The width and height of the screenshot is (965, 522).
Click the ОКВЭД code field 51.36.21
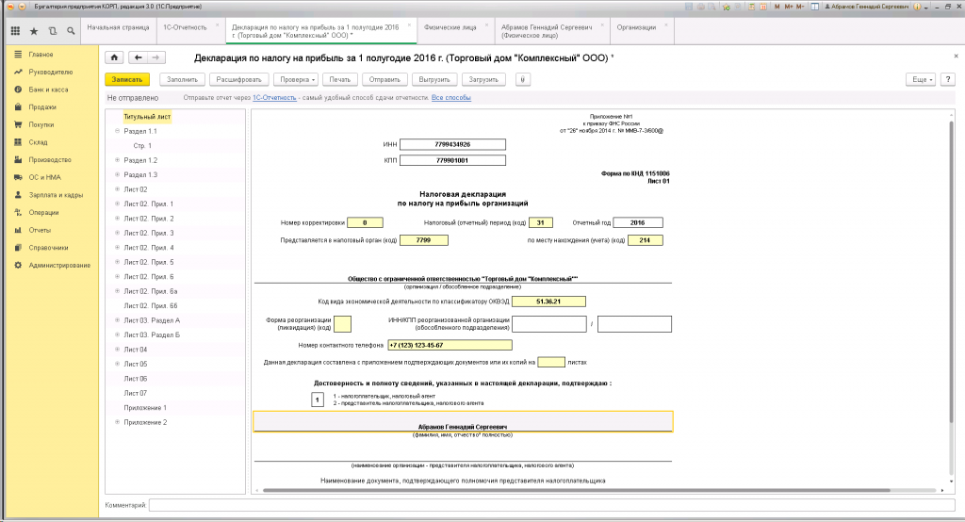tap(549, 302)
